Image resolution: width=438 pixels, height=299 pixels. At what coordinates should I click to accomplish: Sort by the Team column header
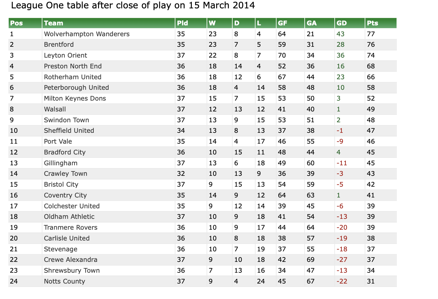pos(54,23)
